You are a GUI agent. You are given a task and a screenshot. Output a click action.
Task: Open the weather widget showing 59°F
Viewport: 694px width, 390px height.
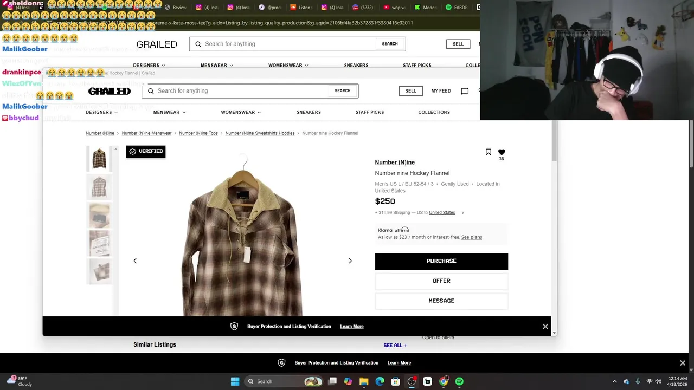pos(19,381)
